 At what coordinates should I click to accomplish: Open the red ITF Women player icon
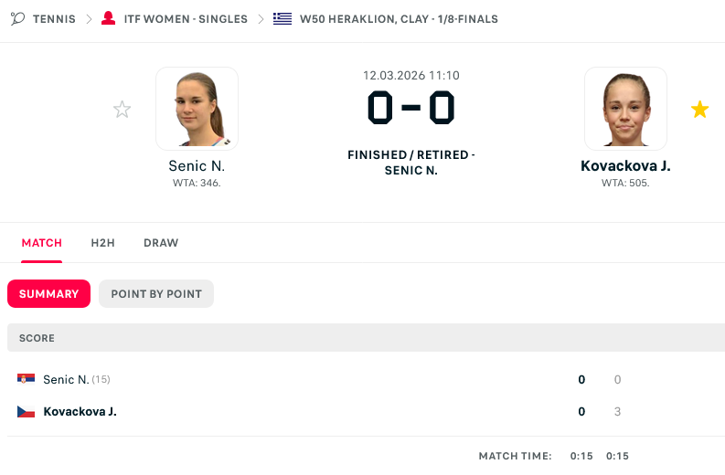pyautogui.click(x=108, y=18)
